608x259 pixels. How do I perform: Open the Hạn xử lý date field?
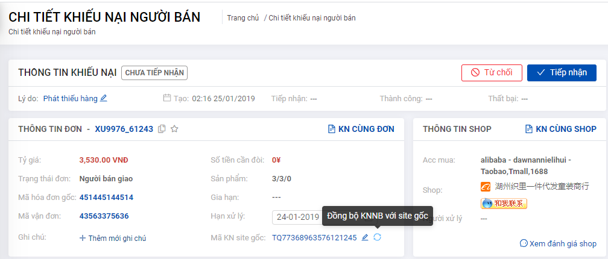pyautogui.click(x=297, y=216)
